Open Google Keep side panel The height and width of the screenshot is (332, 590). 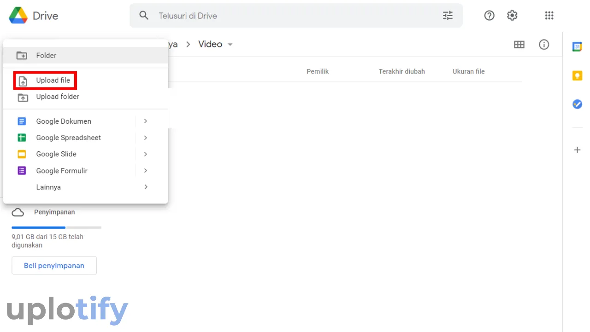(x=577, y=76)
